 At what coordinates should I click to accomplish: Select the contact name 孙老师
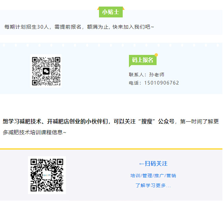156,75
